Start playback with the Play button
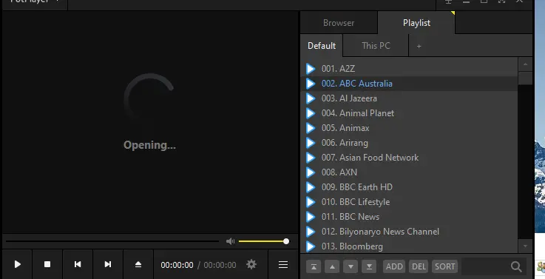This screenshot has width=545, height=279. click(18, 264)
